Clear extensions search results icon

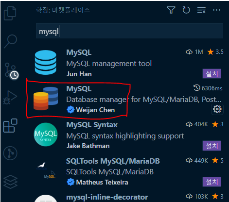click(x=201, y=10)
